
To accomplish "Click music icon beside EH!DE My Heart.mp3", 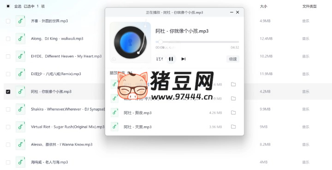I will coord(21,56).
